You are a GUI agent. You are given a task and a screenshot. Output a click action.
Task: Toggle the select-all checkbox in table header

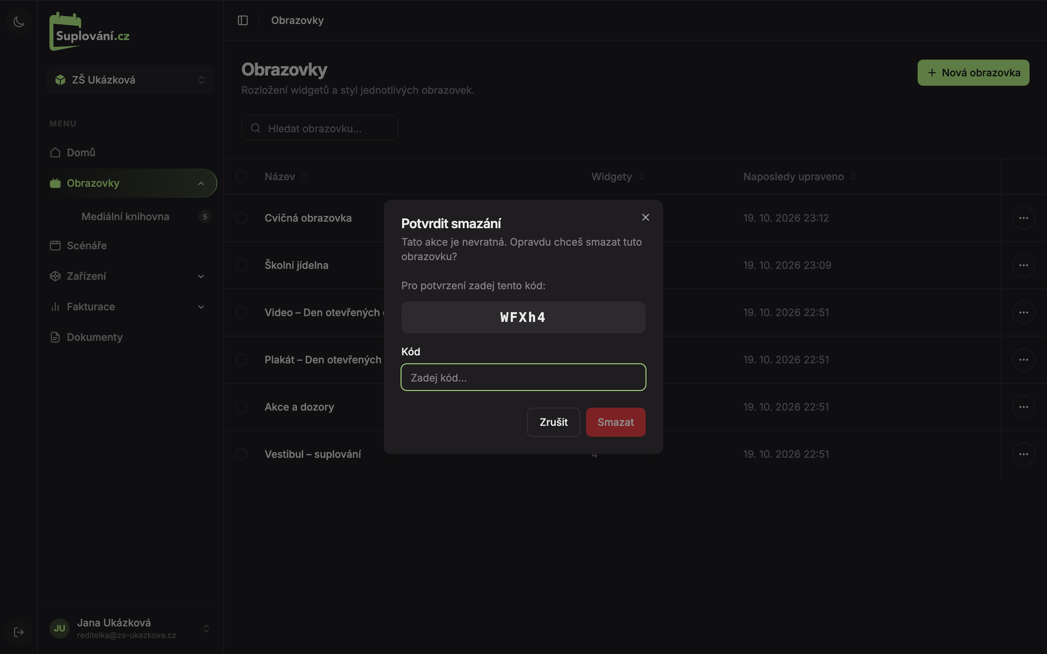[x=241, y=177]
